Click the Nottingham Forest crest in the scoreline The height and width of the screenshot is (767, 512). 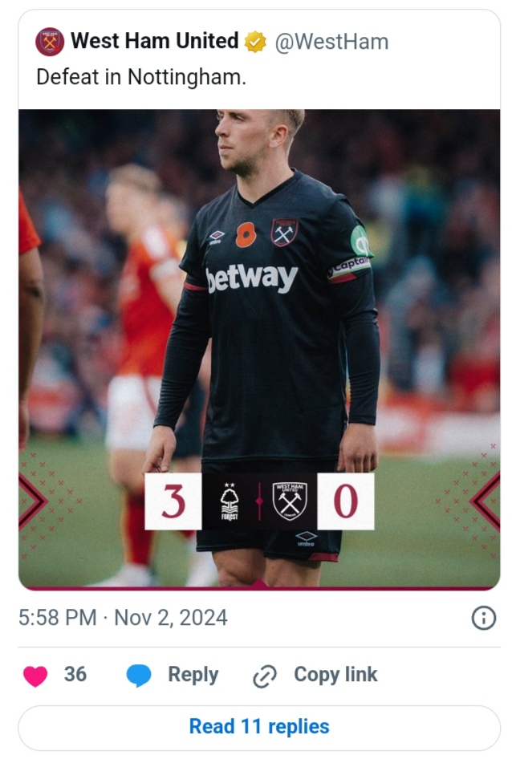230,502
